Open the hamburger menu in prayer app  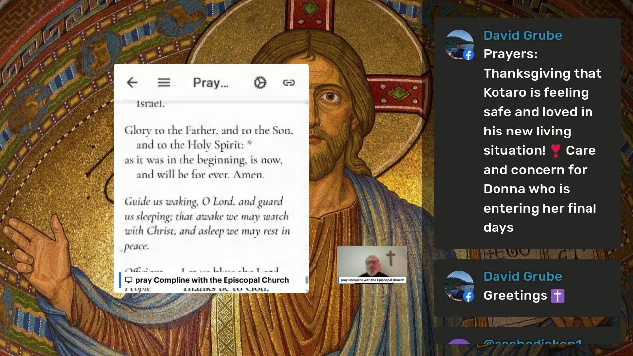pos(164,83)
